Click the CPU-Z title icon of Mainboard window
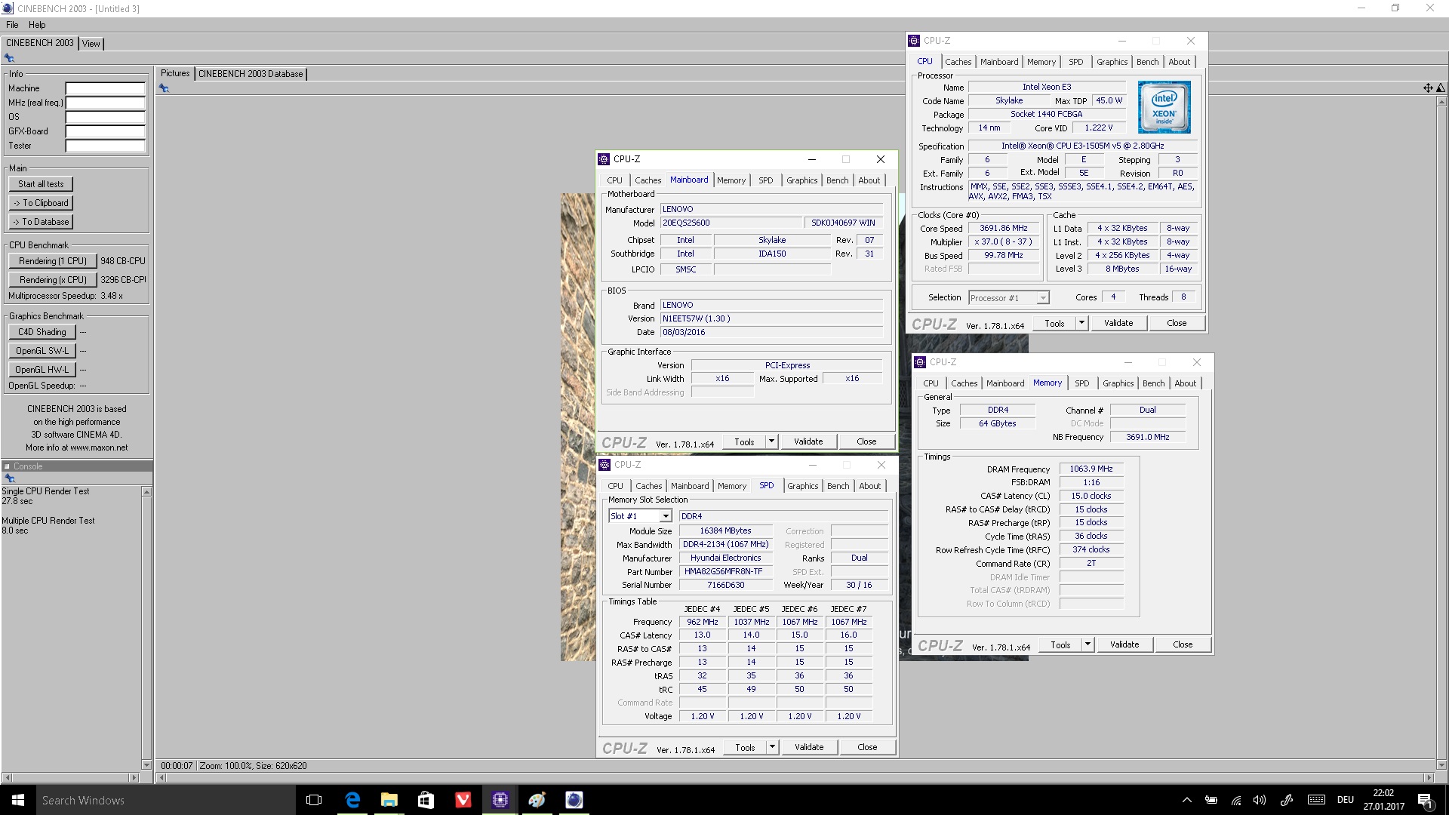 click(x=604, y=159)
